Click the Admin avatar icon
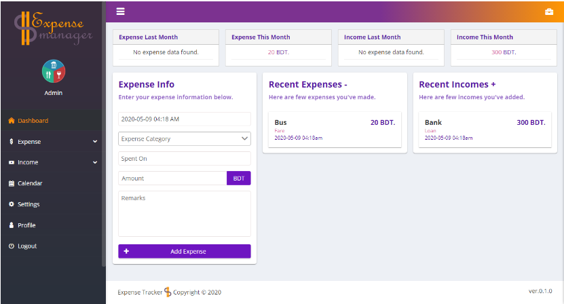 pyautogui.click(x=53, y=70)
